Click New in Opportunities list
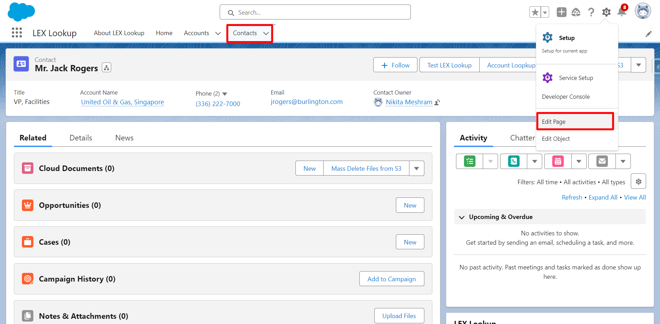 click(x=410, y=205)
